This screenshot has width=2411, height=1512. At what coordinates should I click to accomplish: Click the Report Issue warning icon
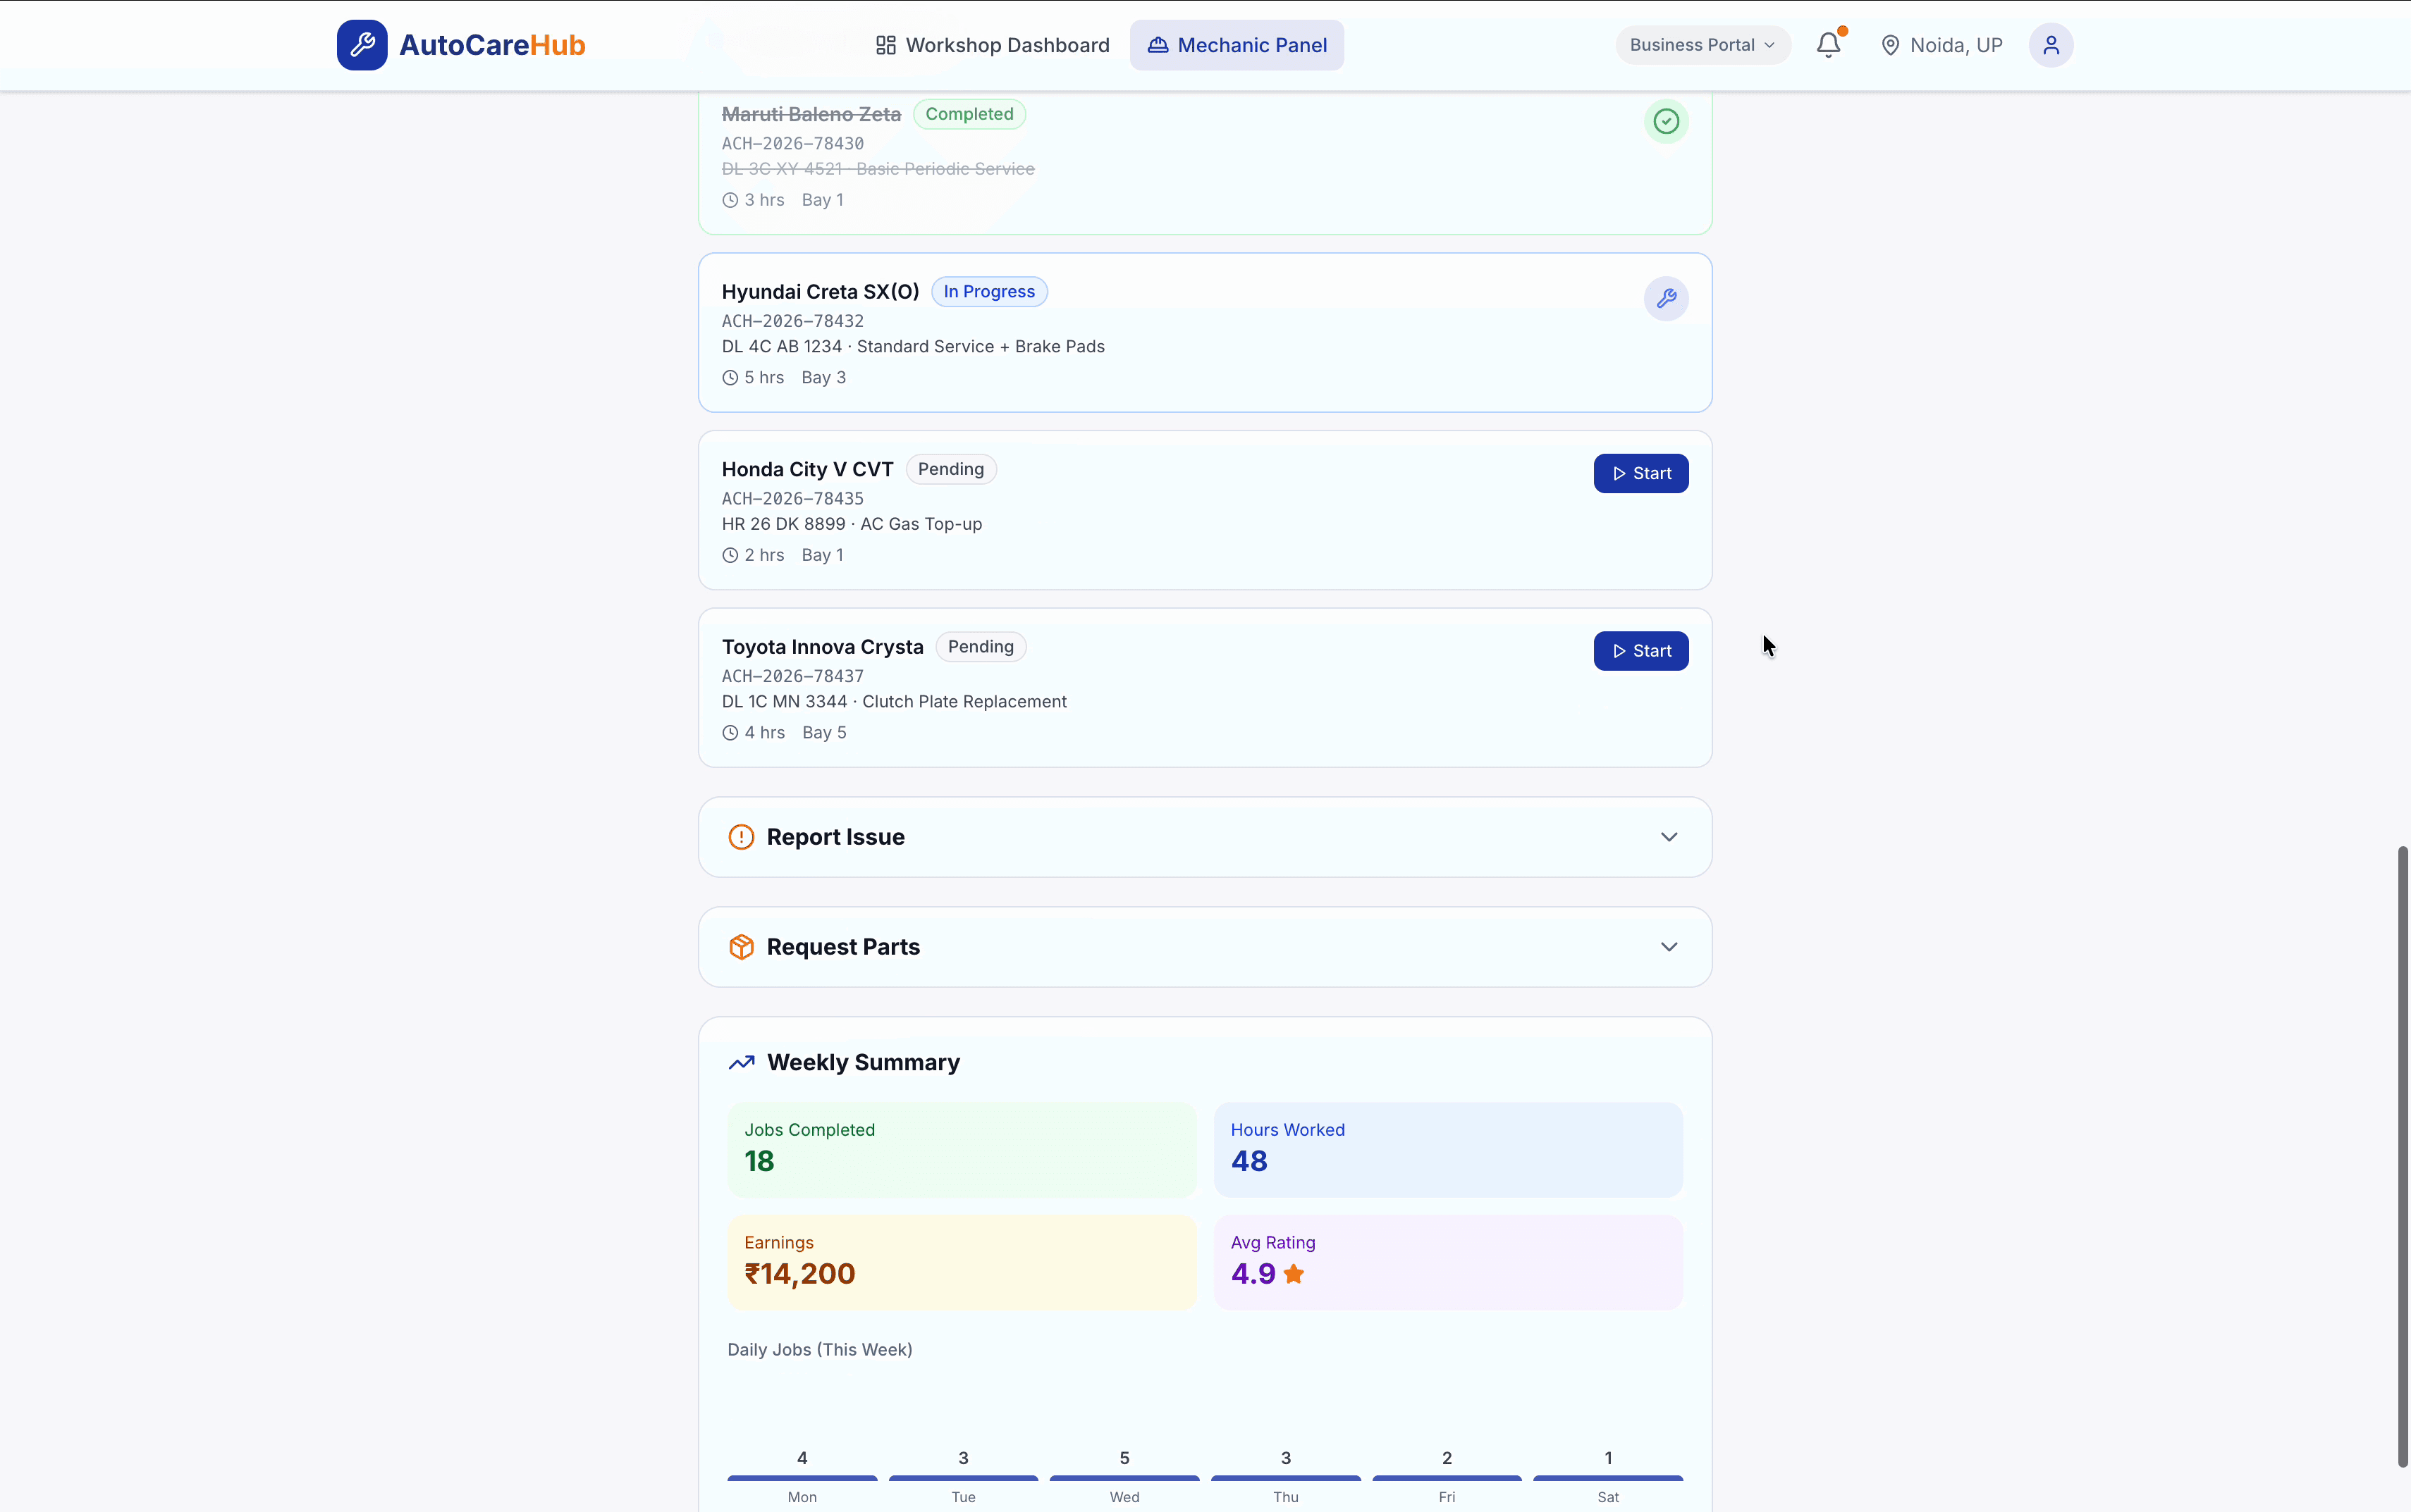(740, 836)
